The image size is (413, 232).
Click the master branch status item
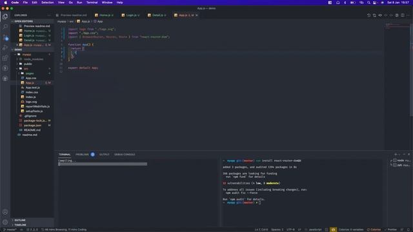pos(10,229)
